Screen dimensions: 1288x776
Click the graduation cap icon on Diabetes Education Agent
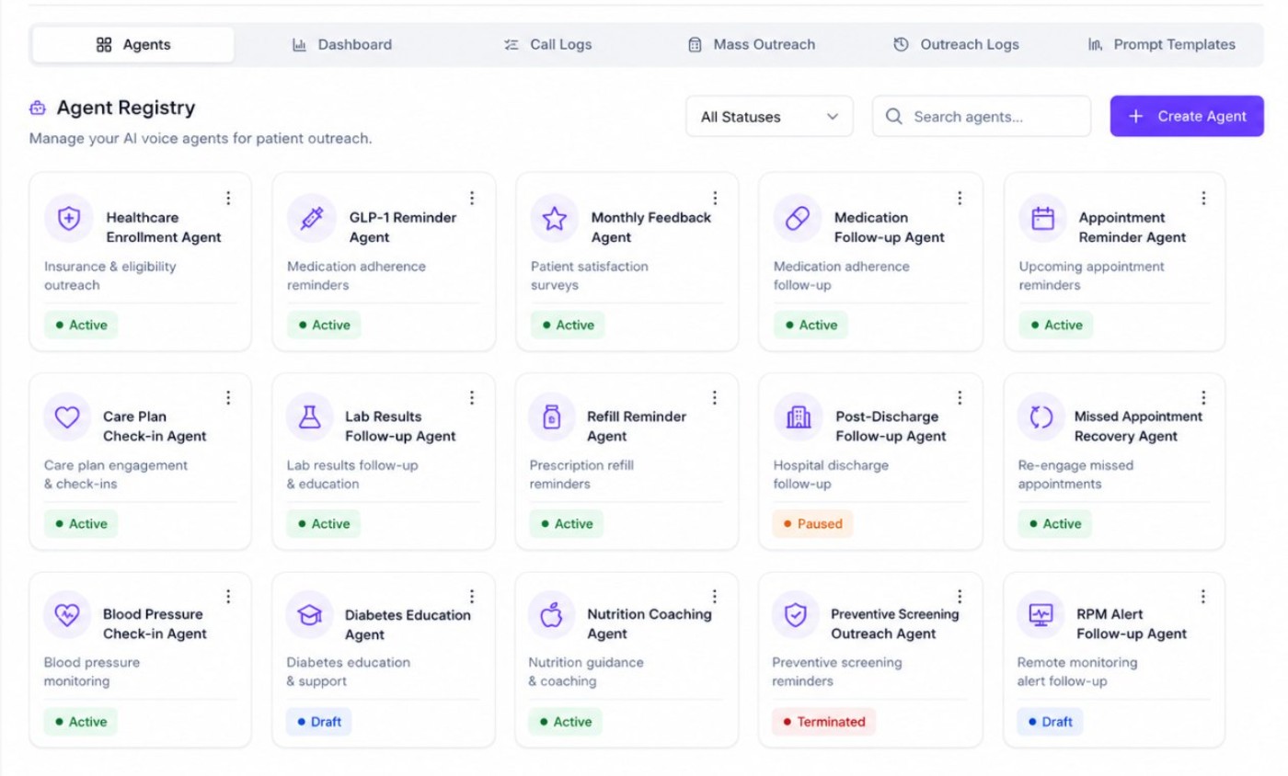pyautogui.click(x=310, y=615)
